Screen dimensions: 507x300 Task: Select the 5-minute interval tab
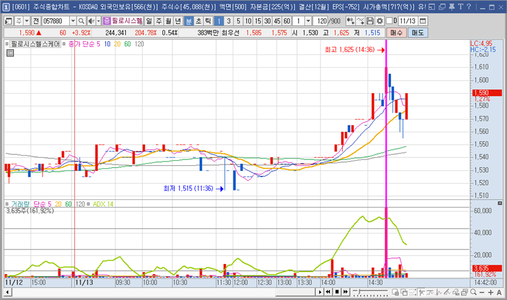[238, 21]
